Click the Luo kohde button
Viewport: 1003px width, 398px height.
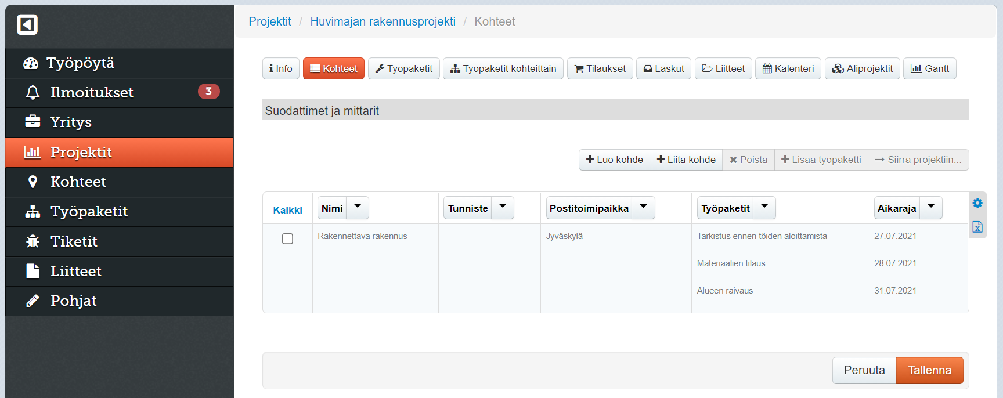(x=614, y=160)
